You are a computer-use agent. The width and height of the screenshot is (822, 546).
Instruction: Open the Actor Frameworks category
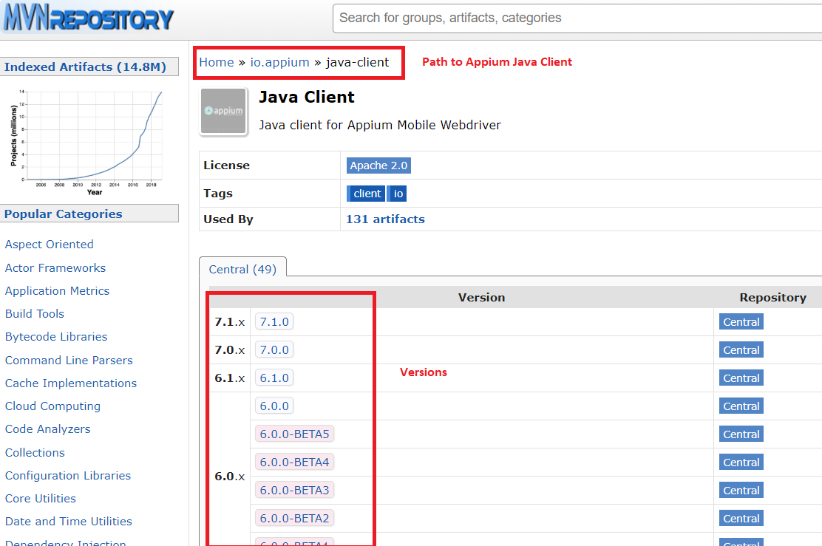pyautogui.click(x=55, y=267)
